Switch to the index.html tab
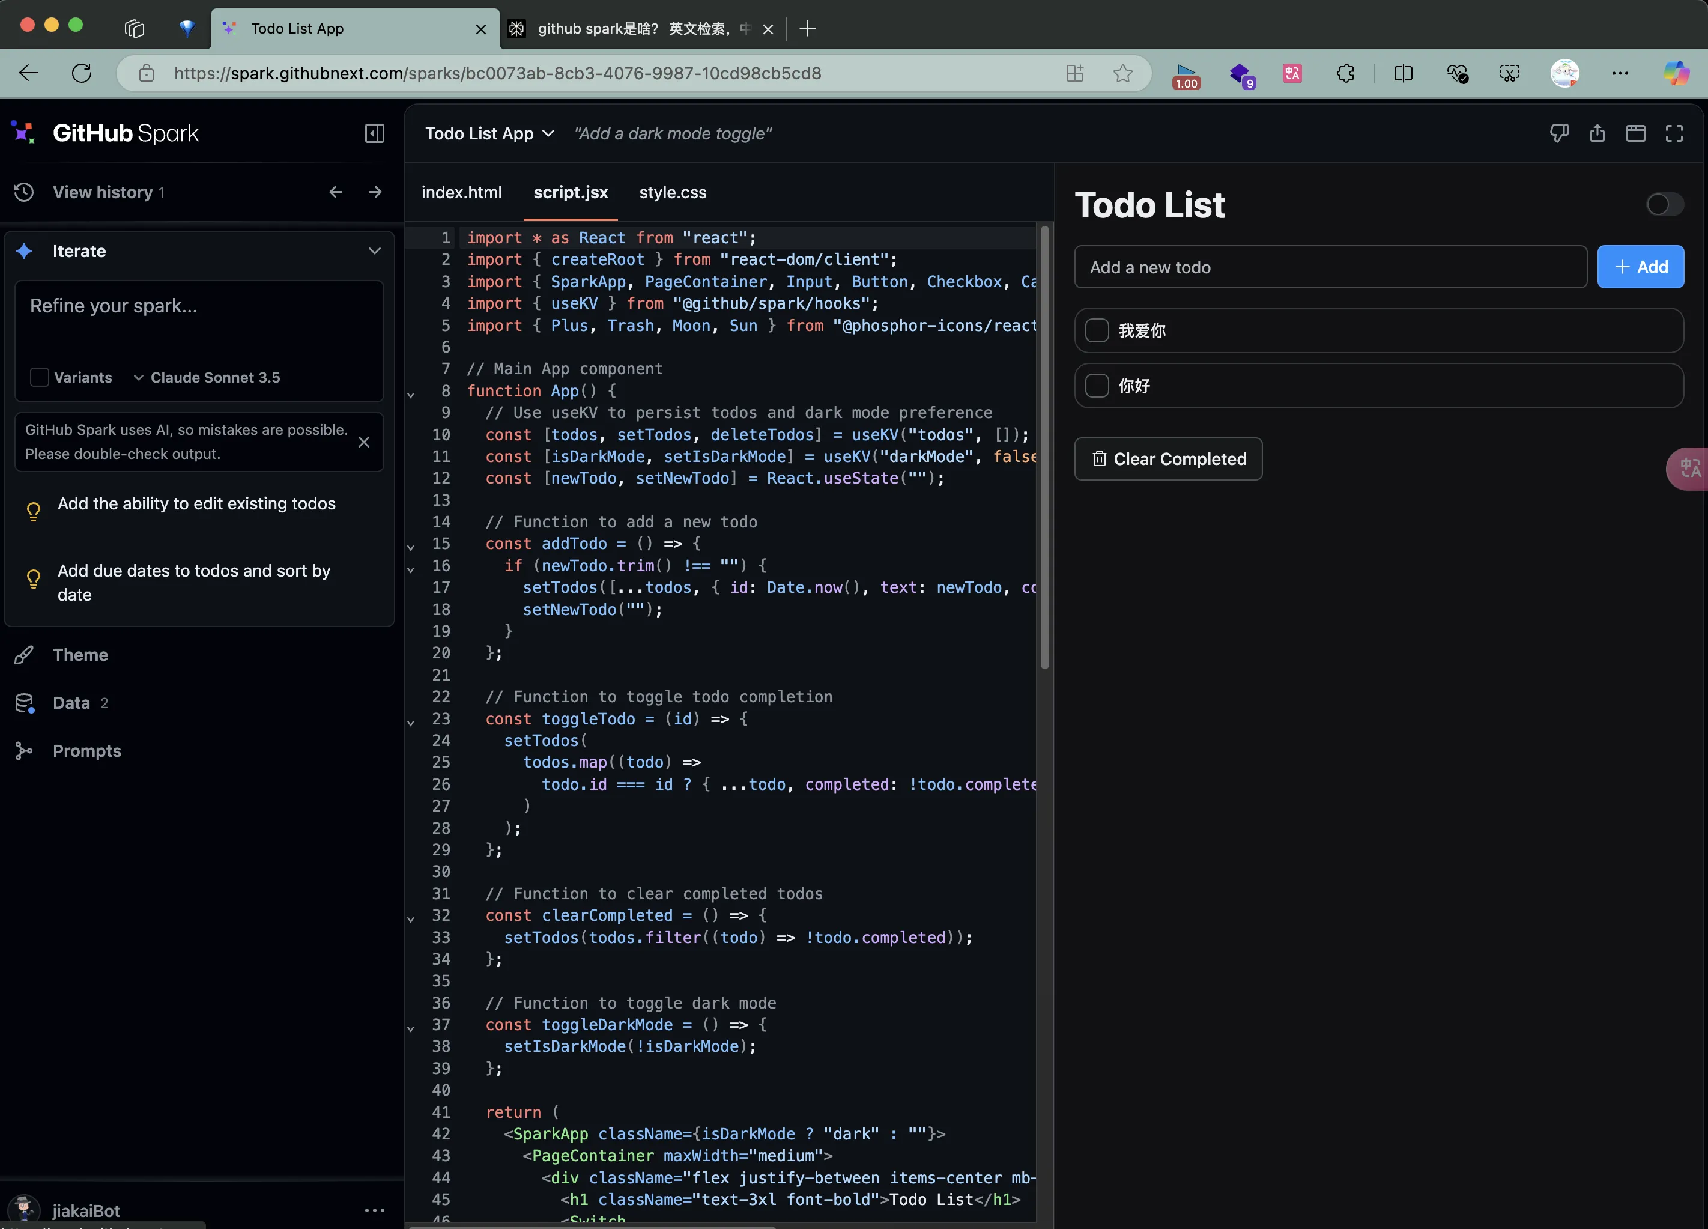 pos(462,192)
